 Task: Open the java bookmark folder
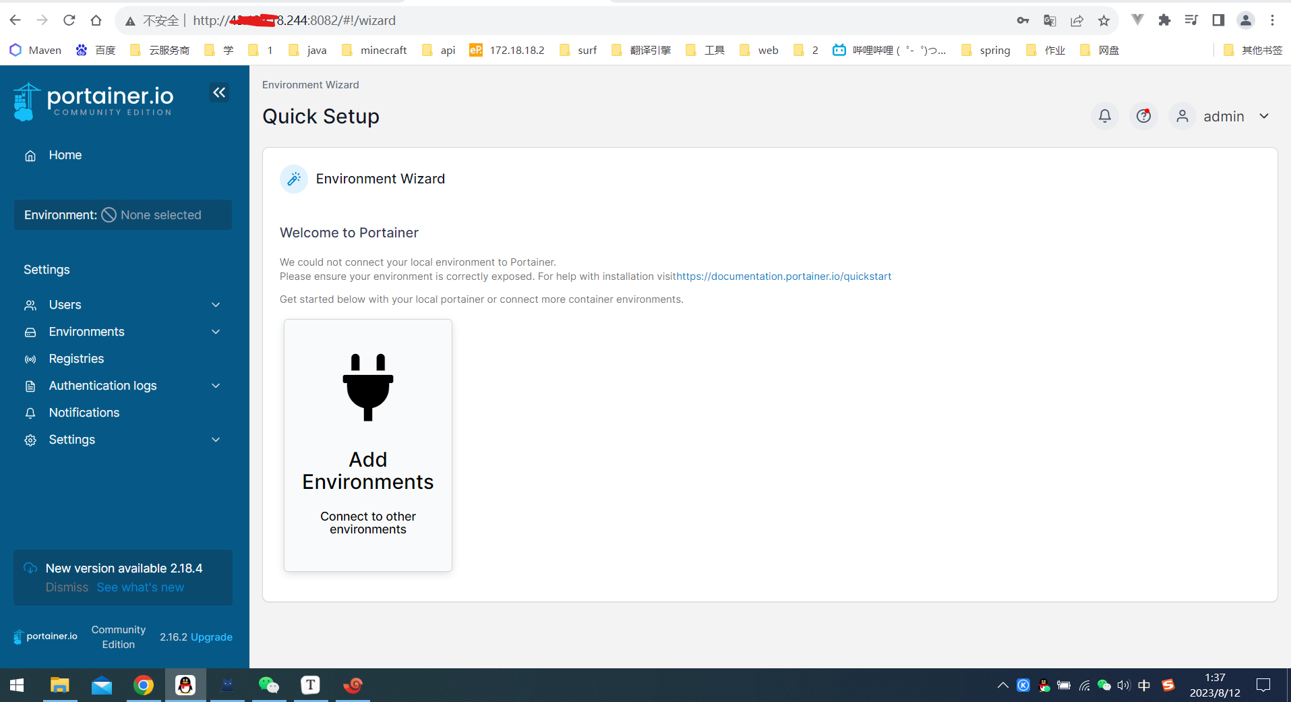307,50
